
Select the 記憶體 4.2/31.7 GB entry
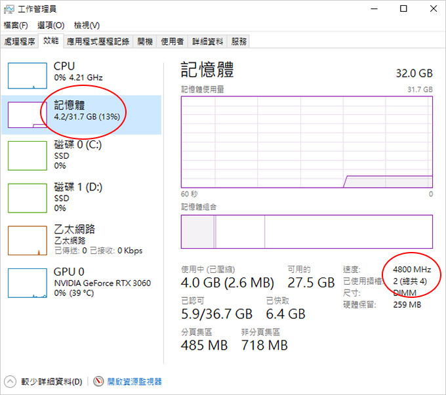click(x=81, y=115)
